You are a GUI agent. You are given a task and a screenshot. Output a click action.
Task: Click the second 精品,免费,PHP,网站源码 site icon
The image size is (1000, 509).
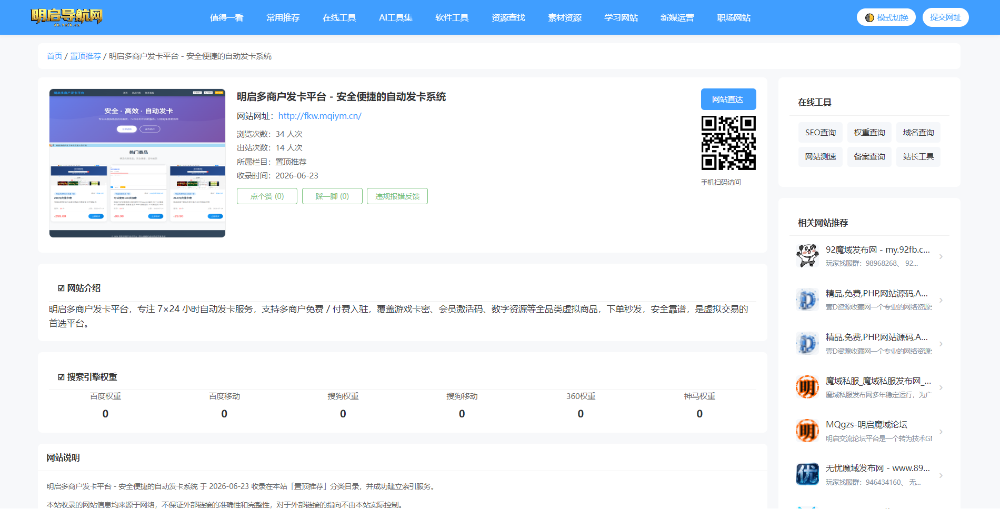[807, 344]
